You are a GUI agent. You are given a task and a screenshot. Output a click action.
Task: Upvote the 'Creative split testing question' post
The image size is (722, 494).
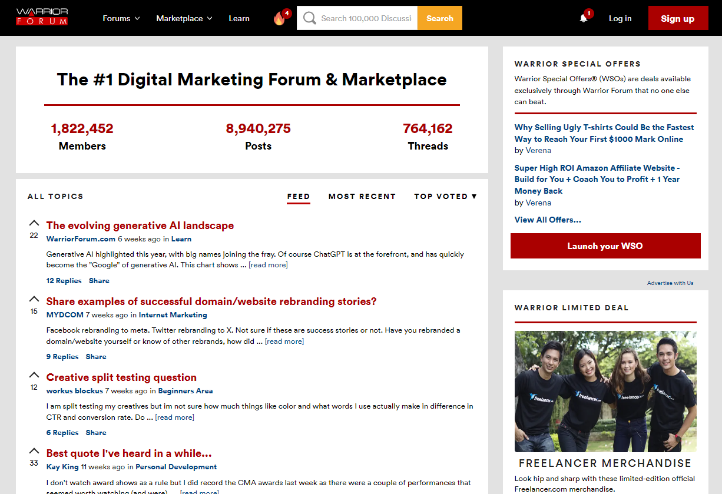coord(34,375)
